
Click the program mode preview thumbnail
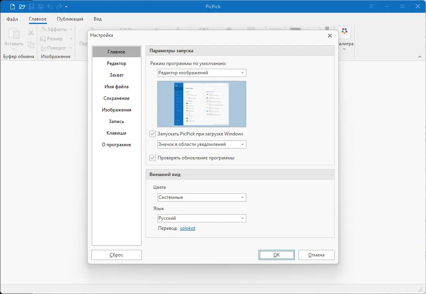point(202,104)
